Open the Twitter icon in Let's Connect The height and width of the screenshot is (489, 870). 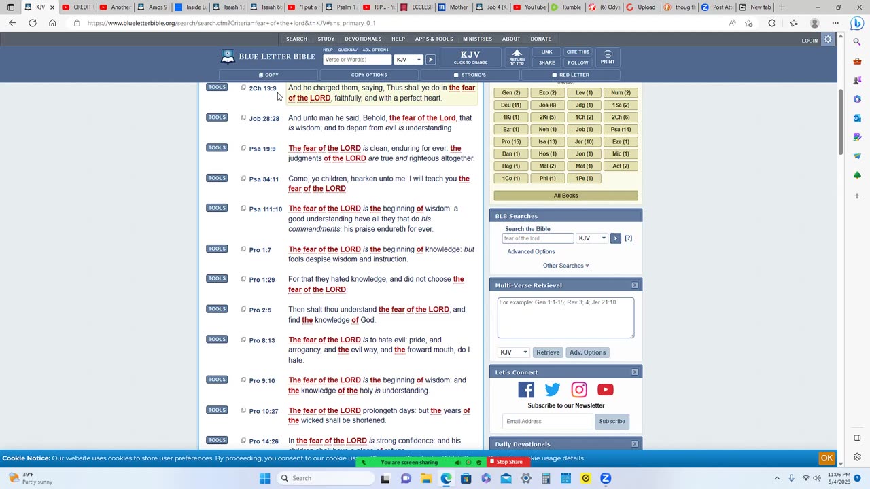pos(553,389)
